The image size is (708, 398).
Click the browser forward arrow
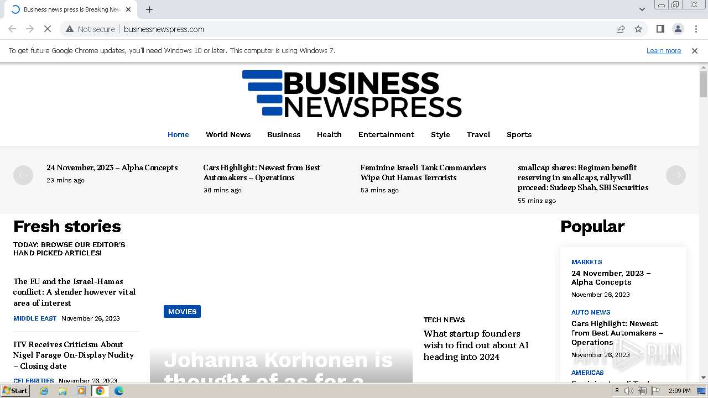30,29
